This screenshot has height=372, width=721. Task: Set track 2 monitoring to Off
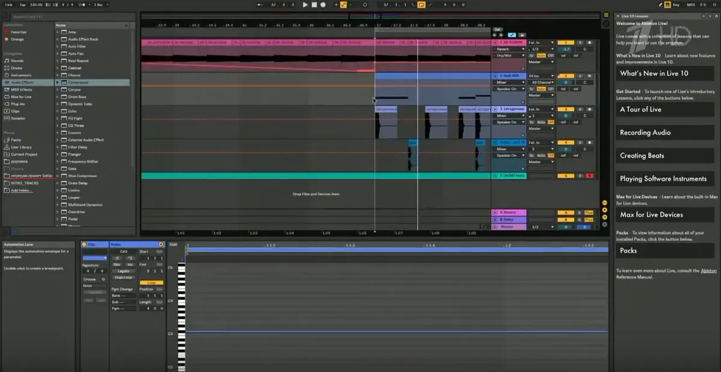click(551, 88)
